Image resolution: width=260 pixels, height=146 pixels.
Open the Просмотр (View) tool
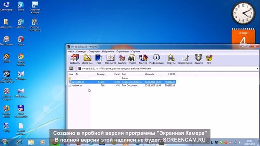tap(110, 59)
